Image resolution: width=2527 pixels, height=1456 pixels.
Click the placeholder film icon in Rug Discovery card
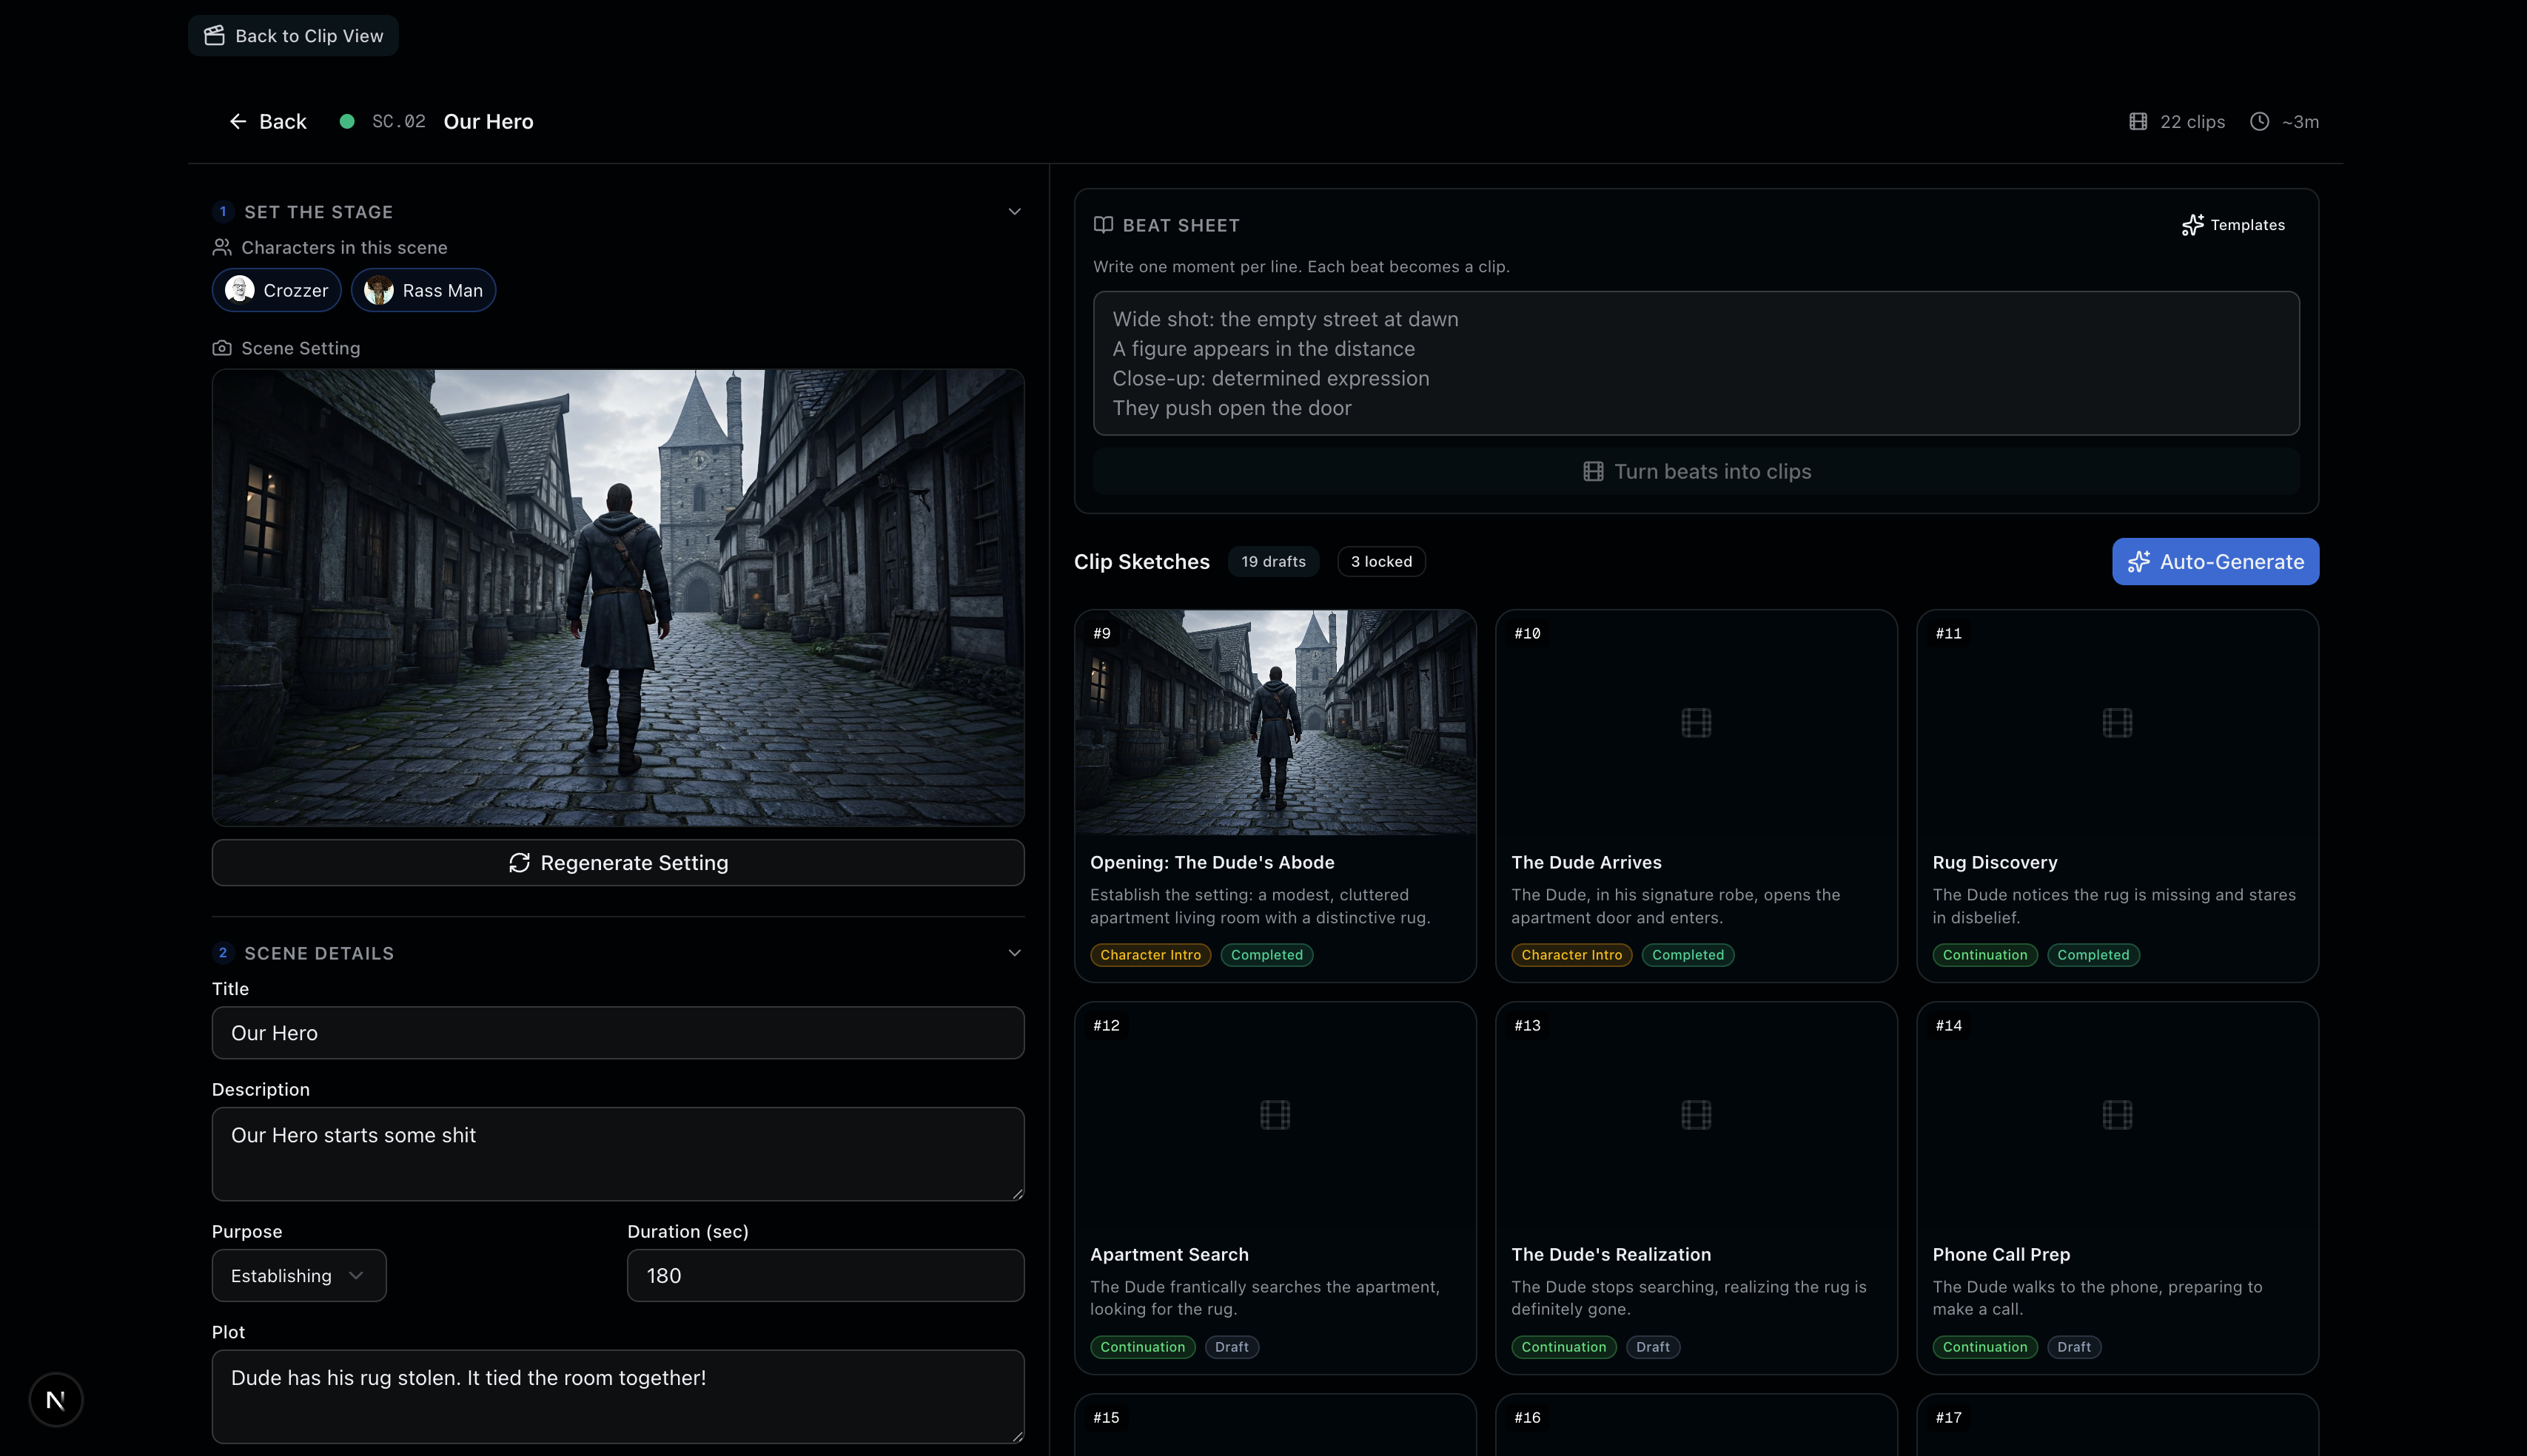coord(2118,722)
